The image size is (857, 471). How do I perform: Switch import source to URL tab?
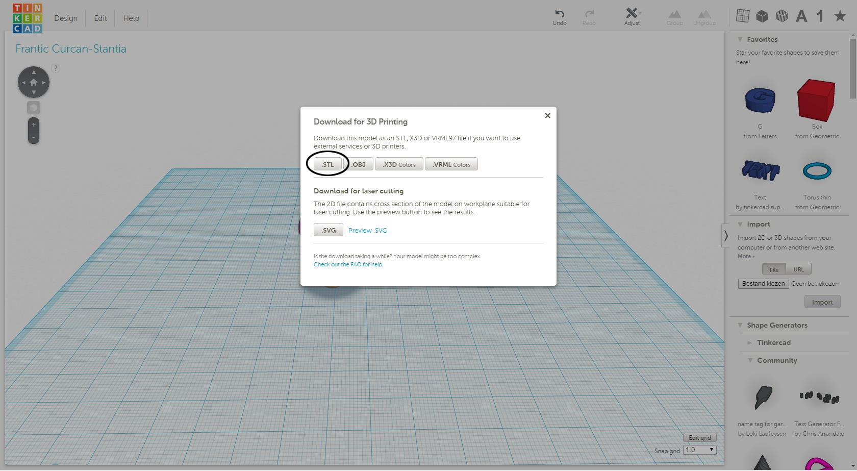[x=798, y=269]
